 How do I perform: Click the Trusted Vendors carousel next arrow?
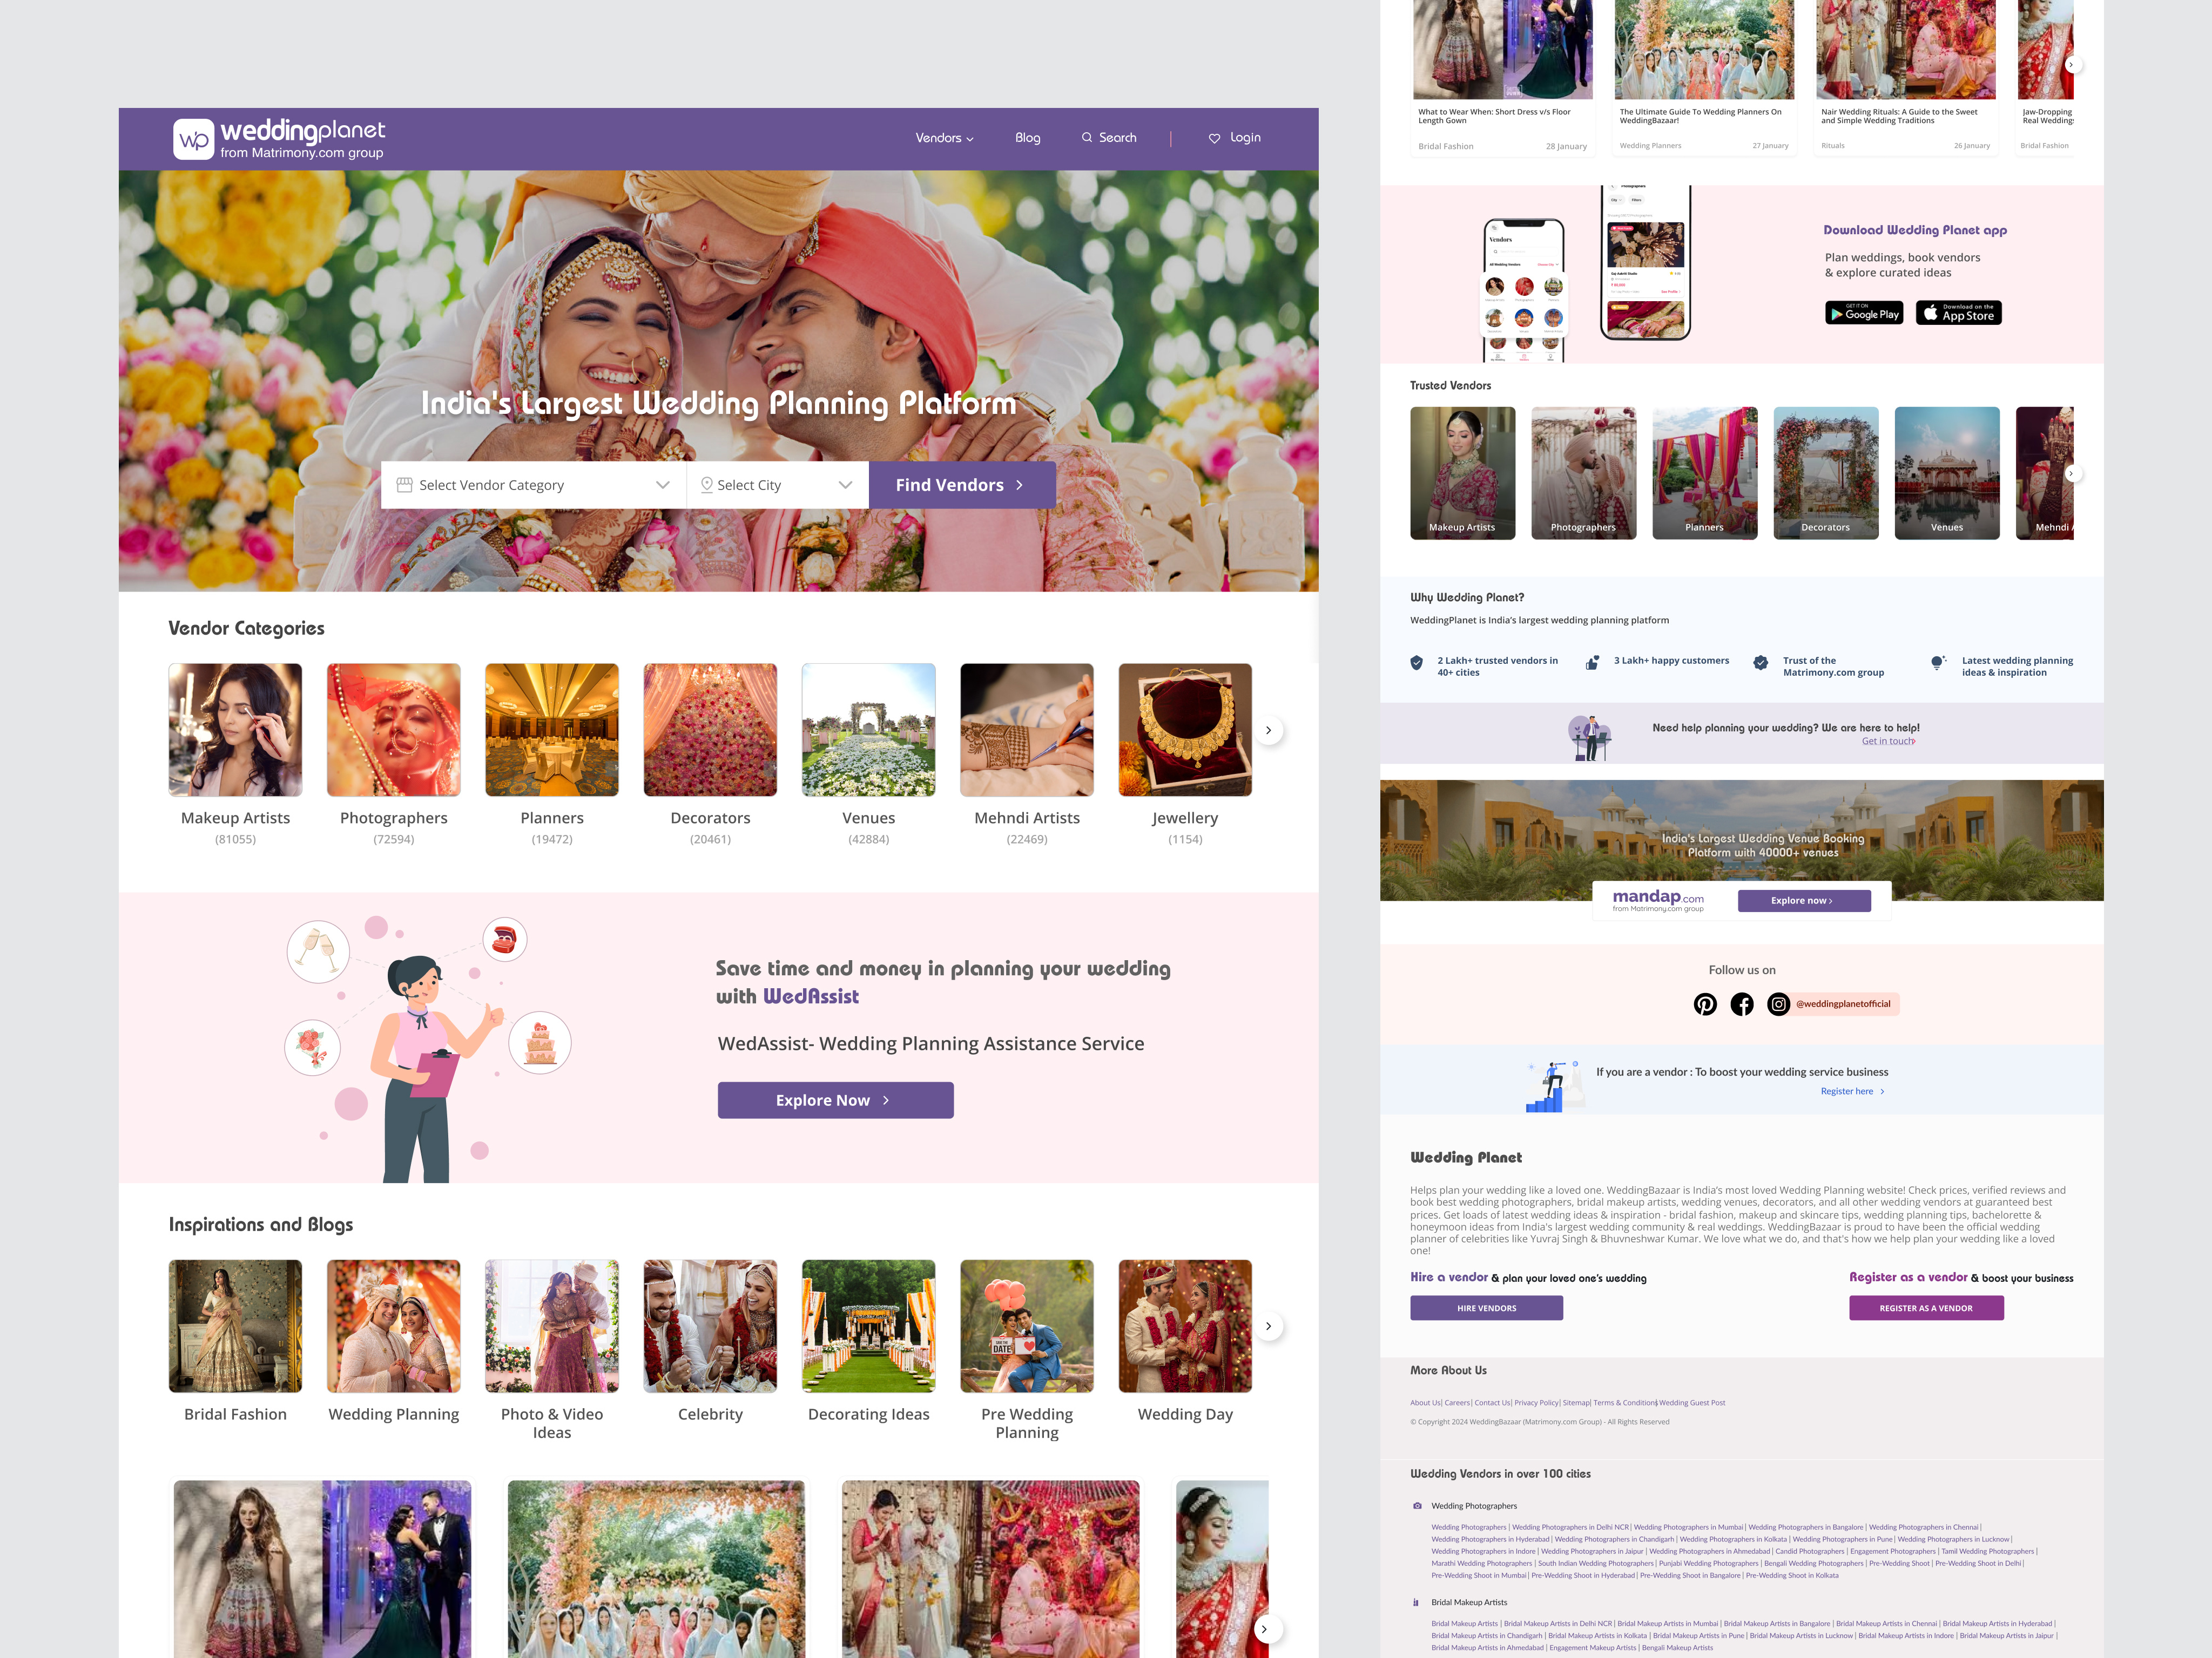tap(2071, 473)
